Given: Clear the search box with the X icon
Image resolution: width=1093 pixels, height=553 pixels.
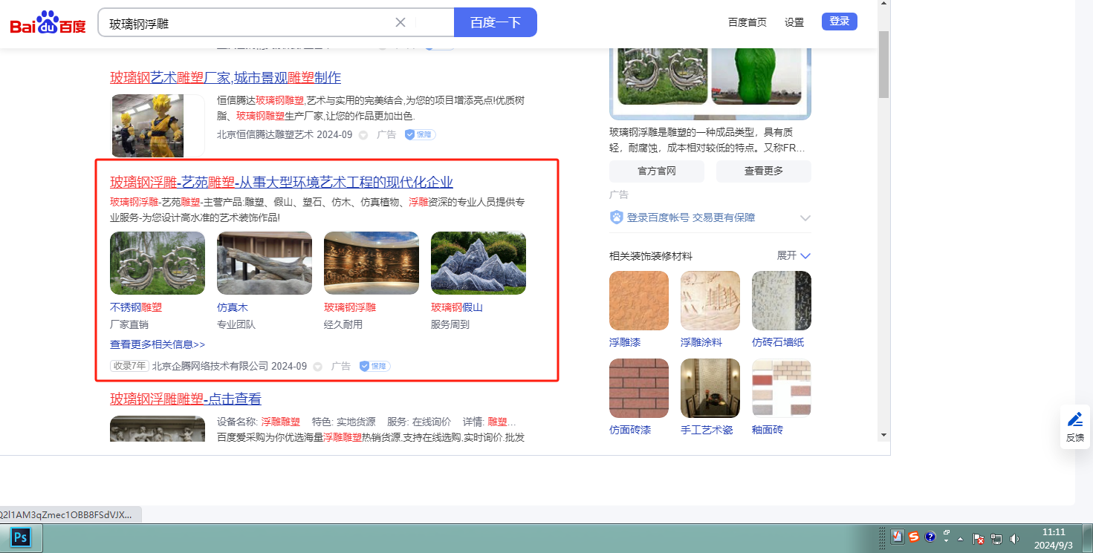Looking at the screenshot, I should pos(400,22).
